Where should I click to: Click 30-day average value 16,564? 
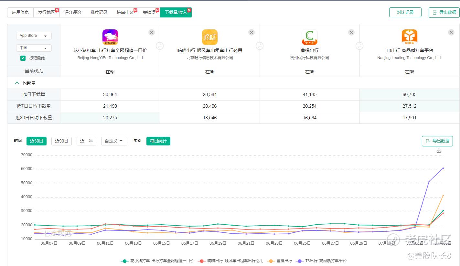pyautogui.click(x=310, y=118)
